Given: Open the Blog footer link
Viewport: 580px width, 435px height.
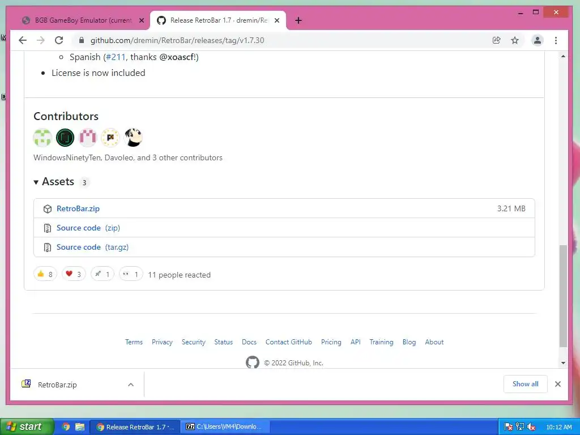Looking at the screenshot, I should [x=409, y=342].
